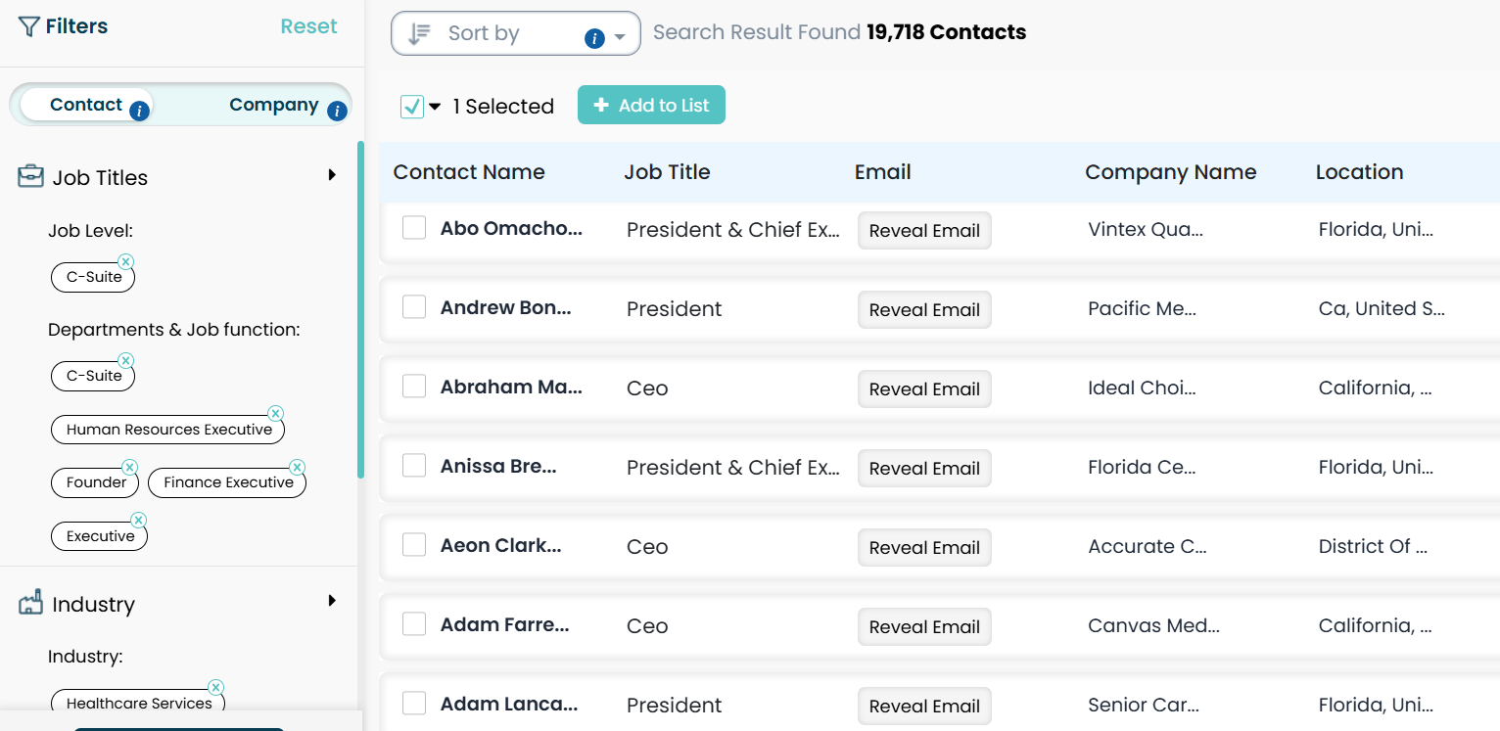
Task: Switch to the Contact filter tab
Action: coord(86,105)
